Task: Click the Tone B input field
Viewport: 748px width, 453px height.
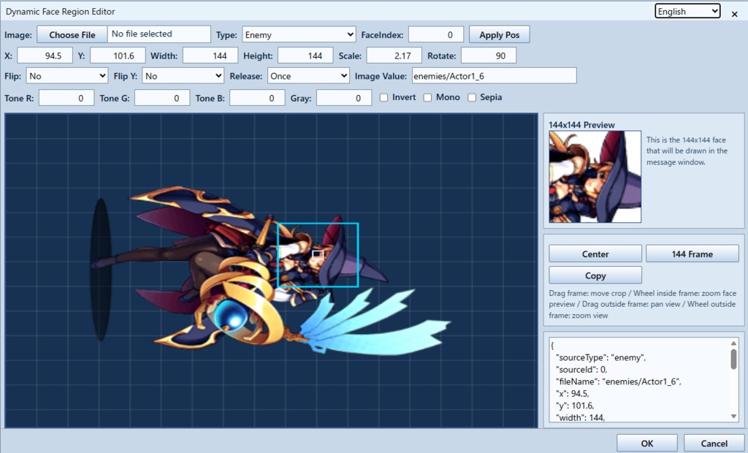Action: point(257,98)
